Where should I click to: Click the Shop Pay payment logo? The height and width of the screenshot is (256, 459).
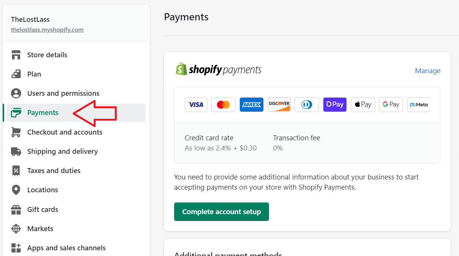pos(335,104)
